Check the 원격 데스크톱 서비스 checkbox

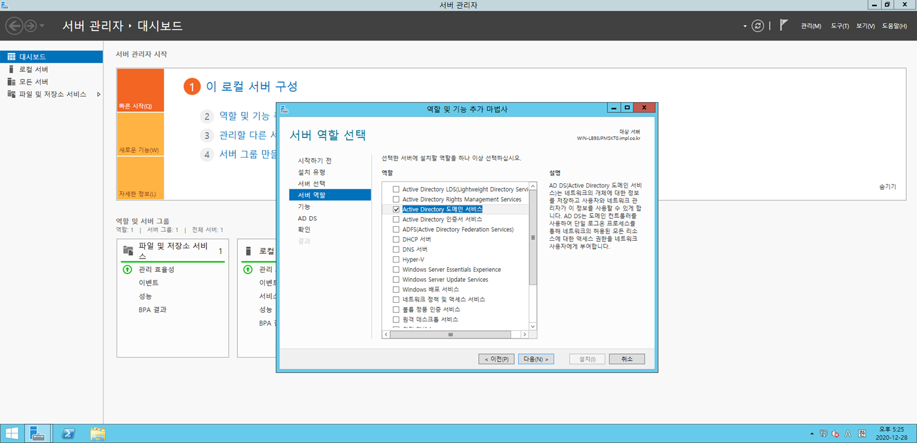396,320
